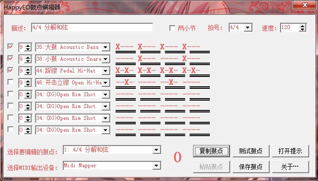The width and height of the screenshot is (318, 181).
Task: Click the 描述 description text field
Action: pos(92,27)
